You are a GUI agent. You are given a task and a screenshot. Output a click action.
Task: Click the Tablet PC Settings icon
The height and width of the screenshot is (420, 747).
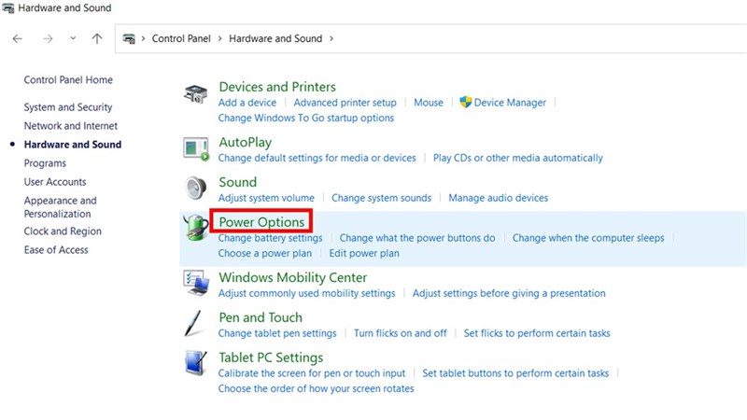(x=195, y=363)
